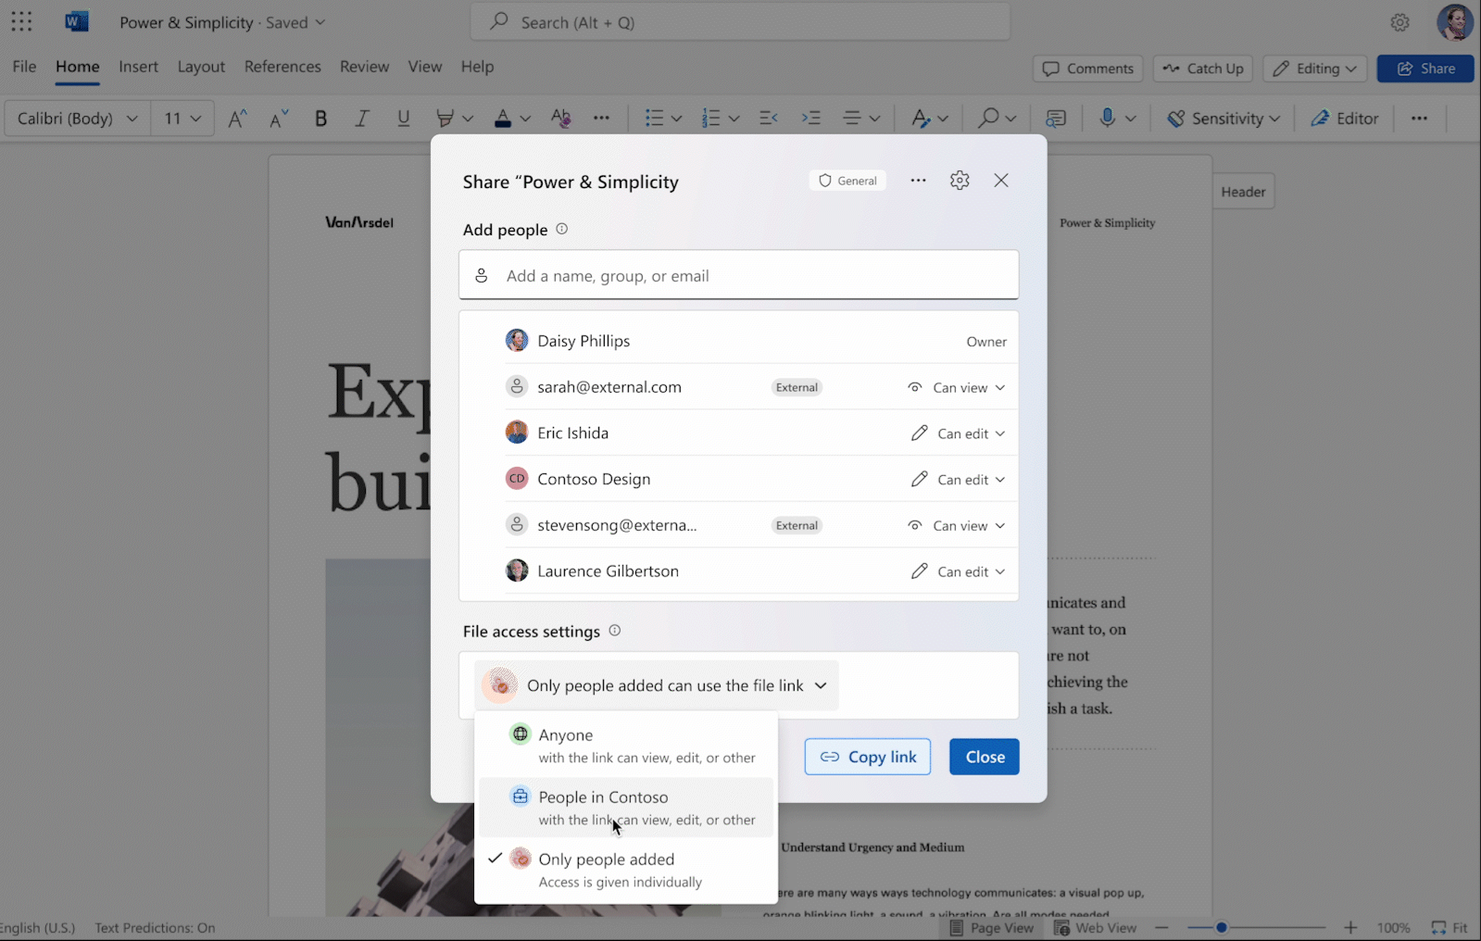Click the Share button in the ribbon

(1425, 69)
